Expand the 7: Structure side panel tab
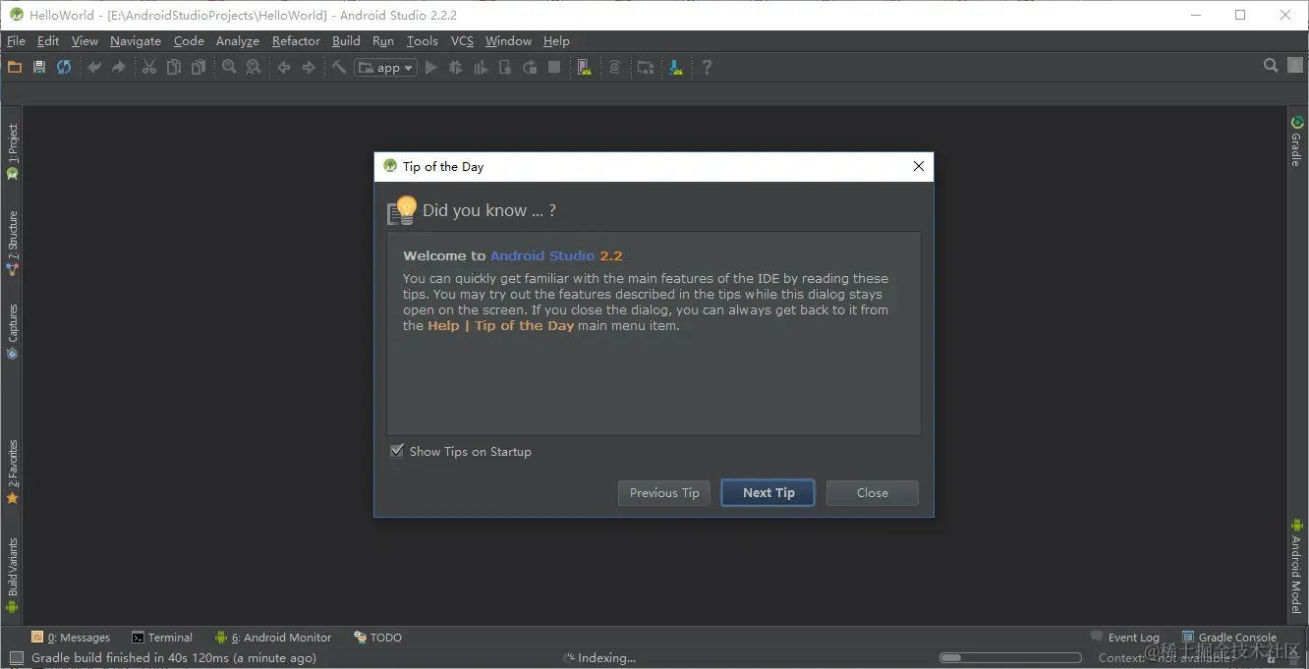Image resolution: width=1309 pixels, height=669 pixels. pyautogui.click(x=12, y=243)
